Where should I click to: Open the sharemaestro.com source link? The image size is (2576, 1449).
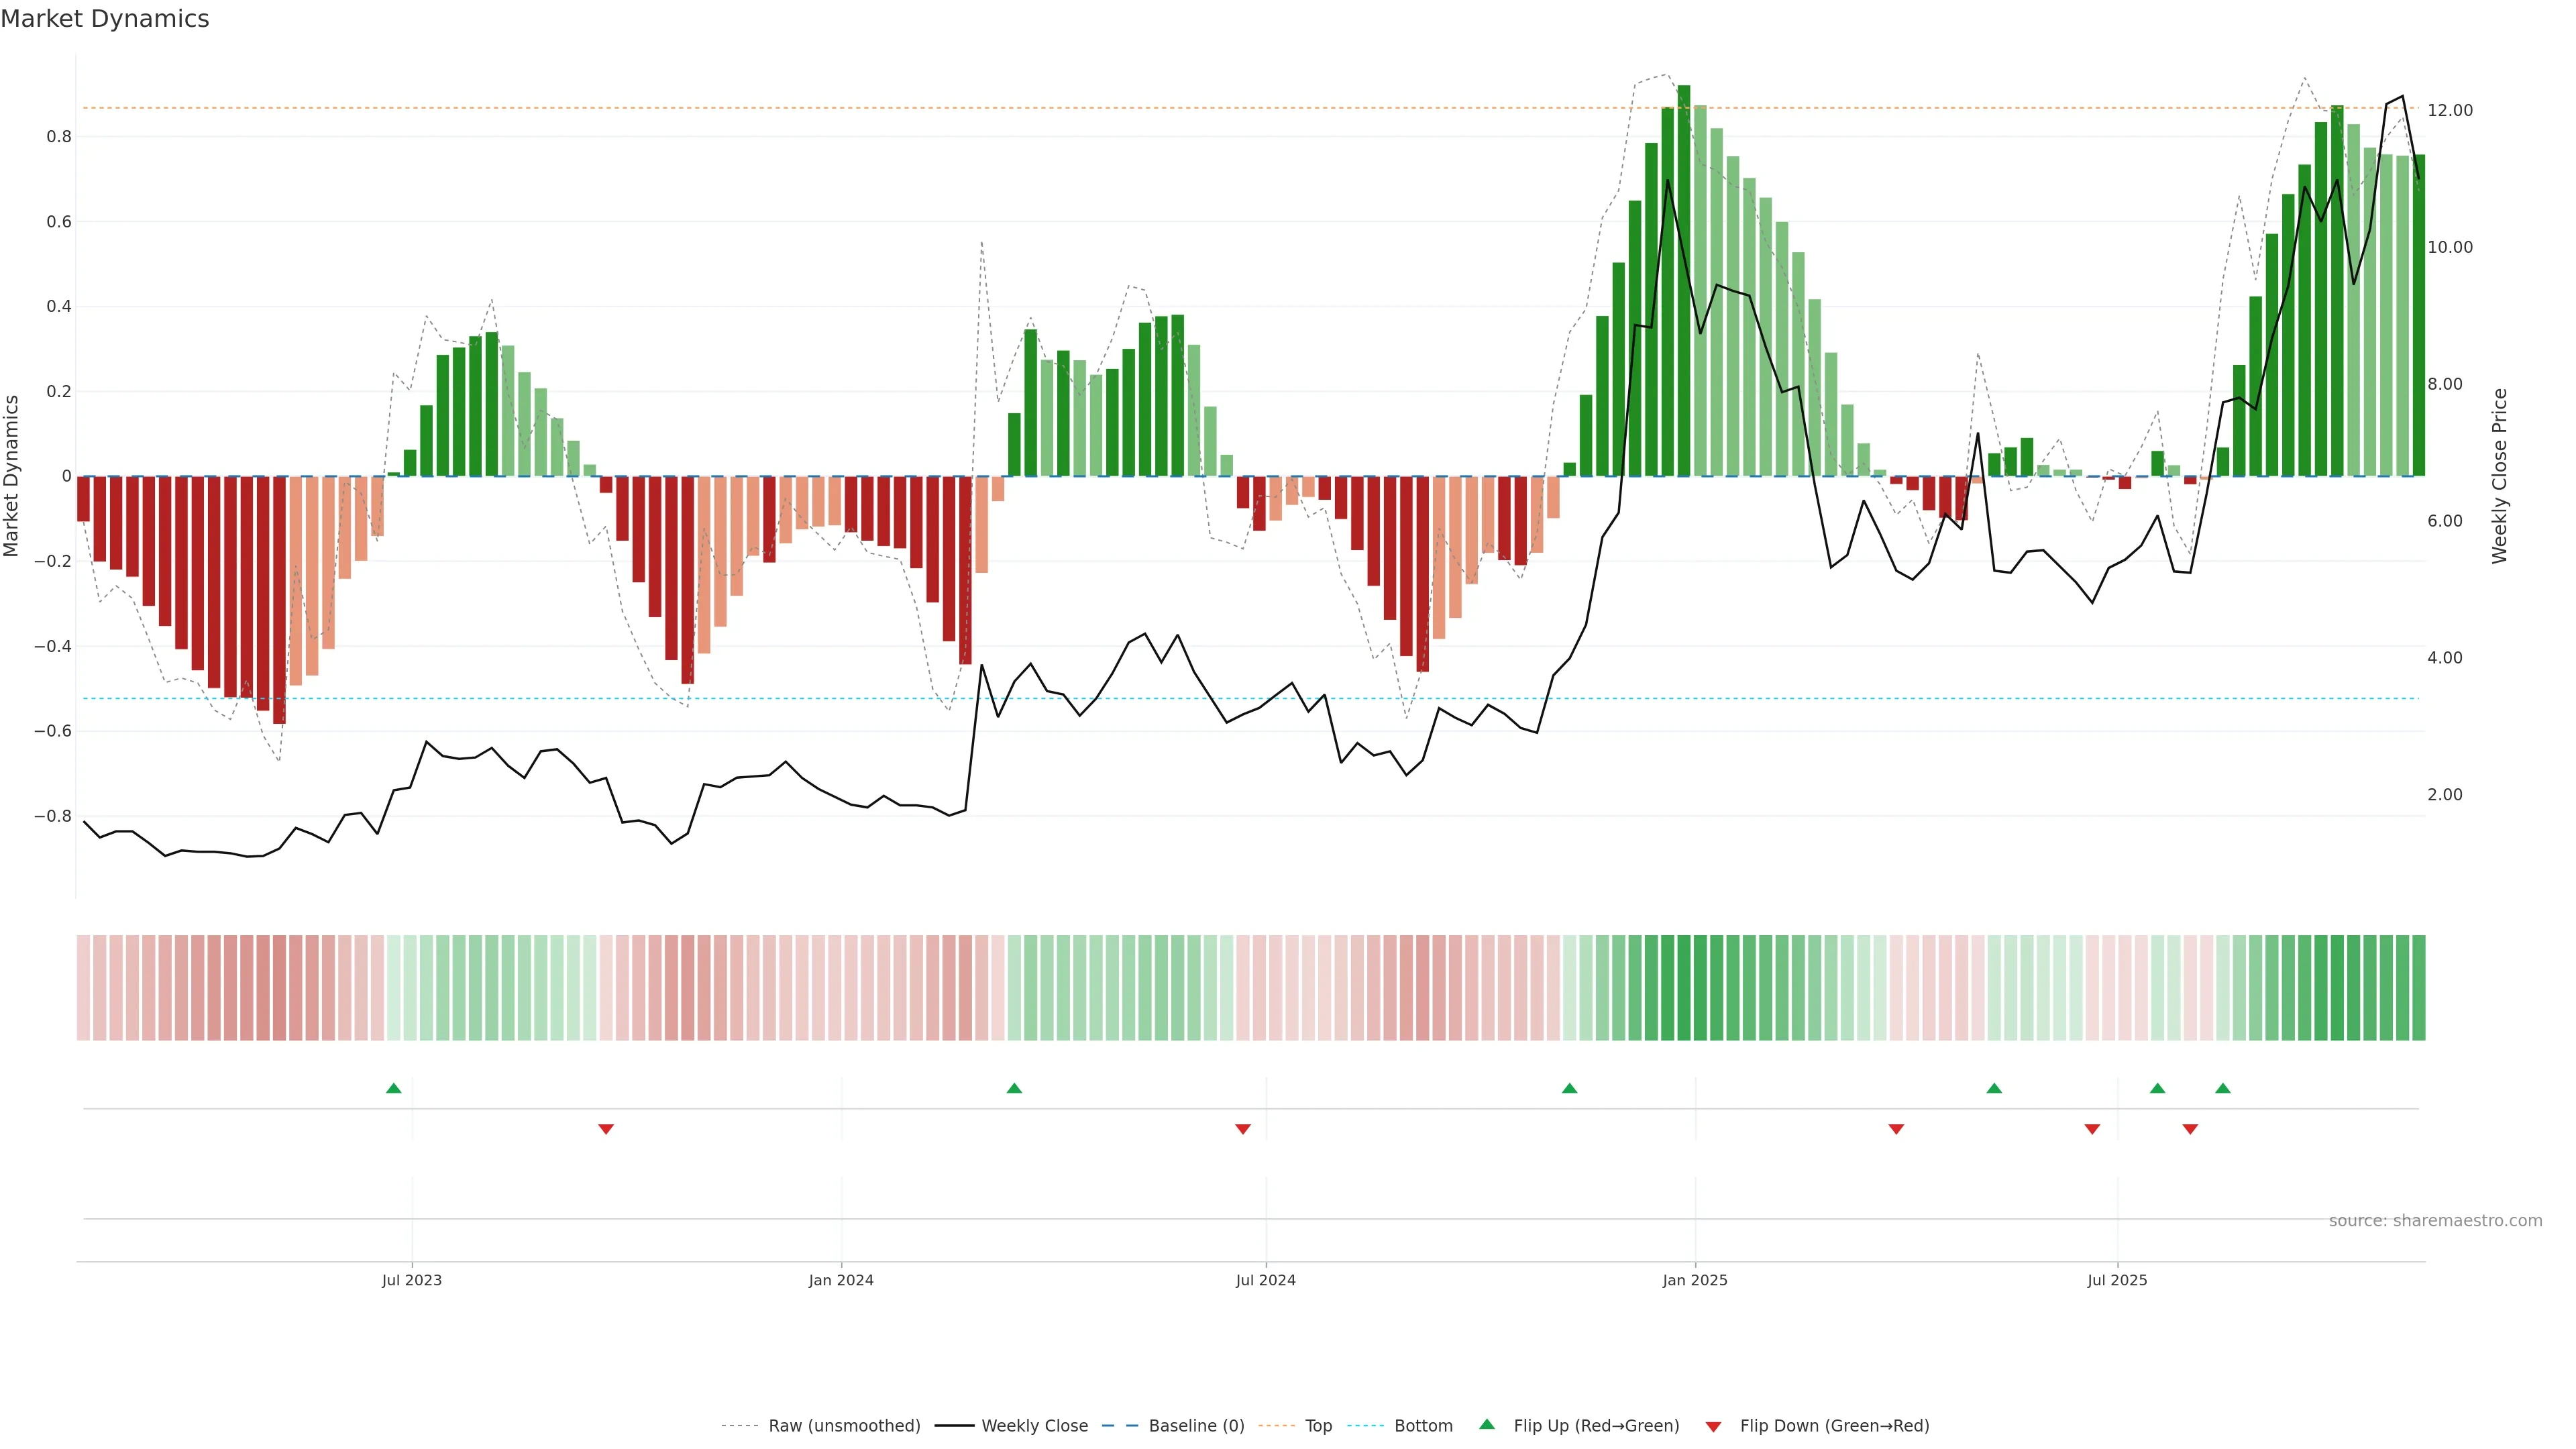2435,1221
